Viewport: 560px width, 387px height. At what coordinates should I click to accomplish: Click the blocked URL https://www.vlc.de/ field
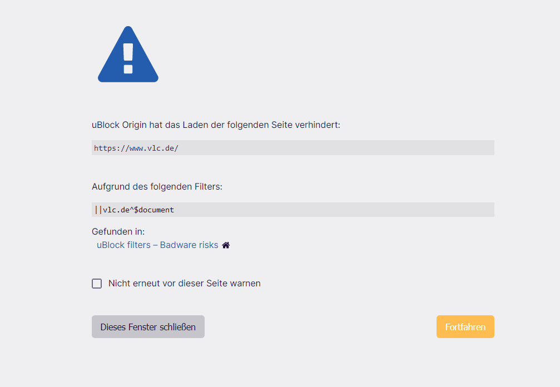point(293,148)
